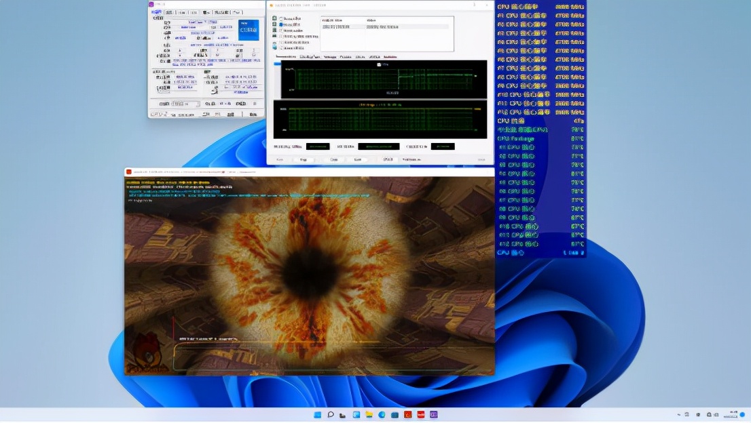The height and width of the screenshot is (423, 751).
Task: Toggle the Stress CPU checkbox
Action: click(x=281, y=18)
